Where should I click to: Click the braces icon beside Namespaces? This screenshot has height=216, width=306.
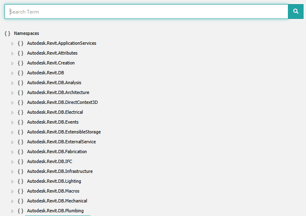pos(7,34)
